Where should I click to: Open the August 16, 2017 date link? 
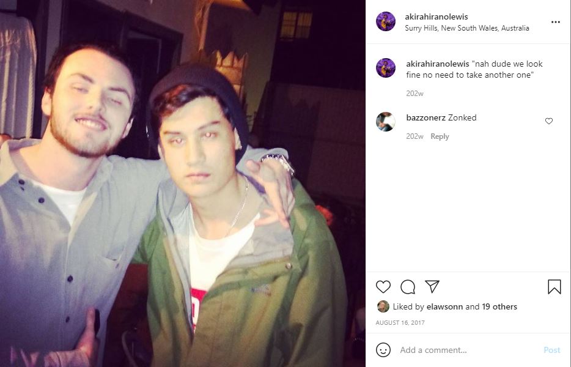click(400, 322)
